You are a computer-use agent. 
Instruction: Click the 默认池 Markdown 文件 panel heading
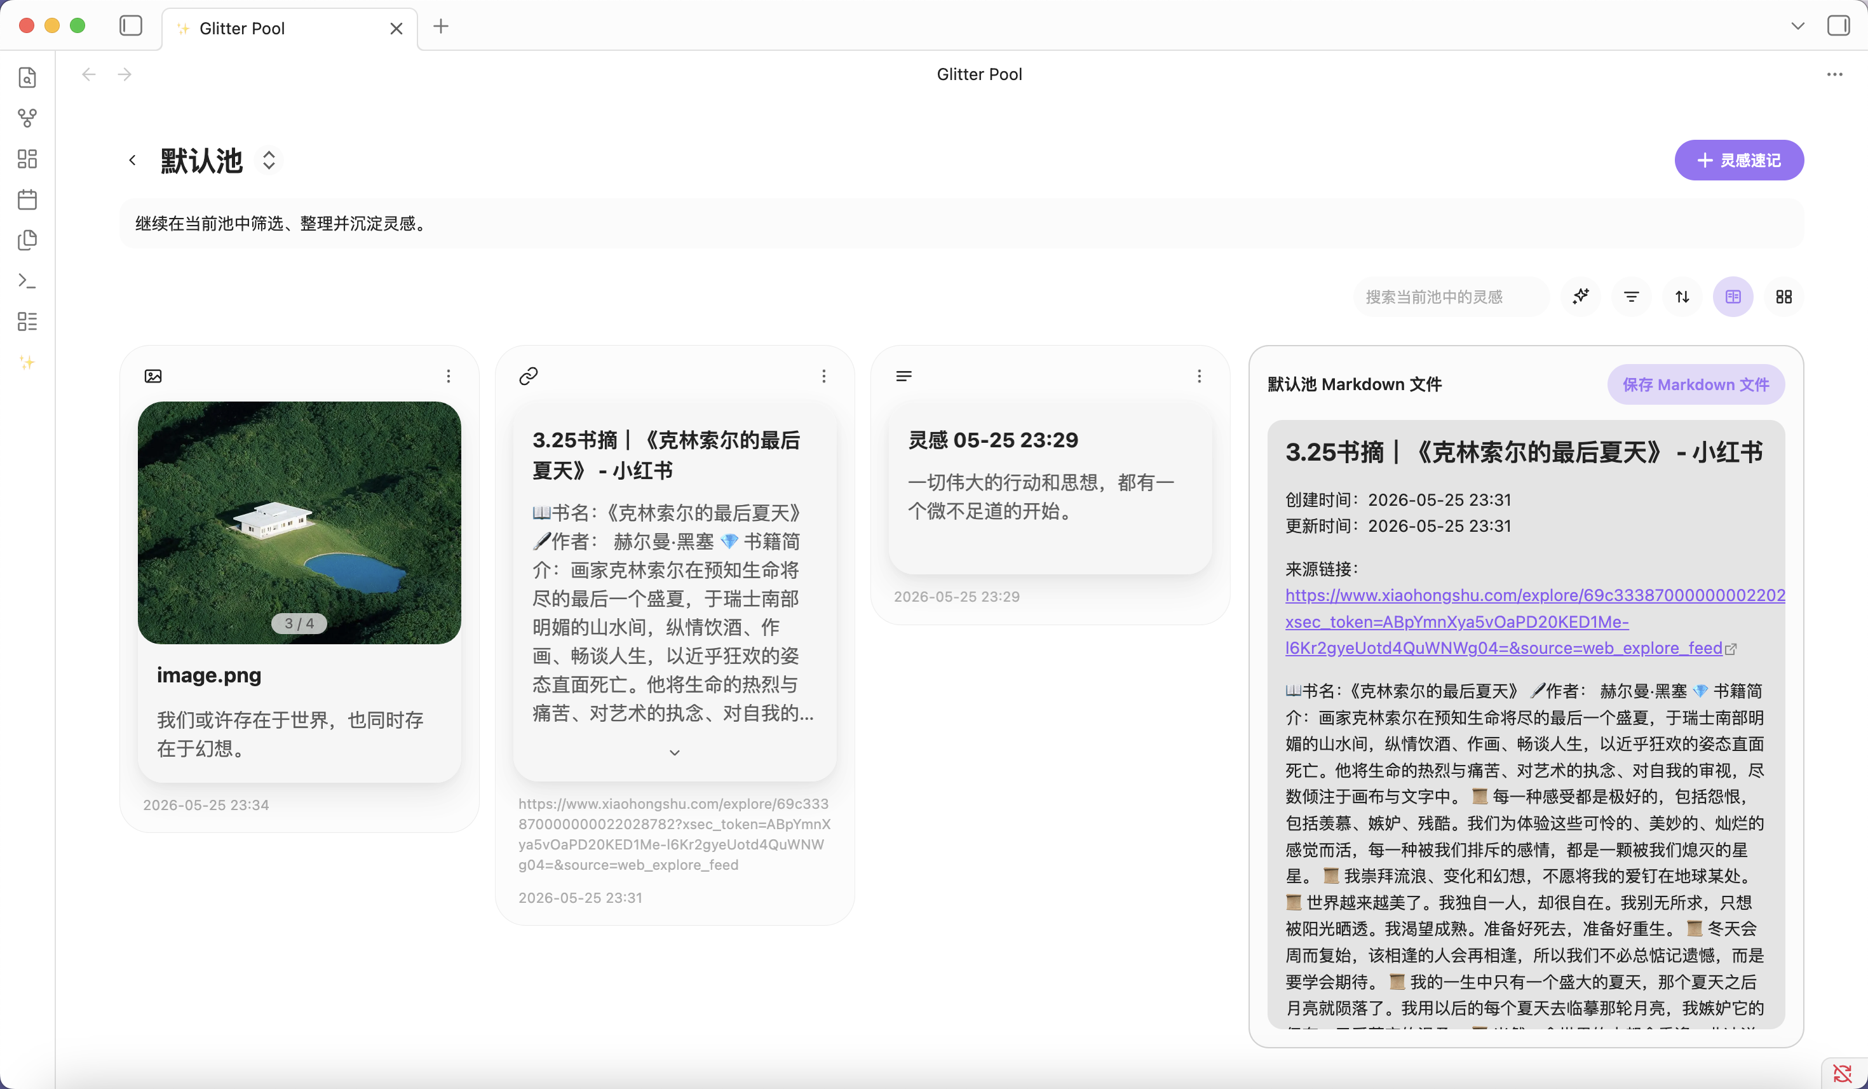(x=1355, y=384)
